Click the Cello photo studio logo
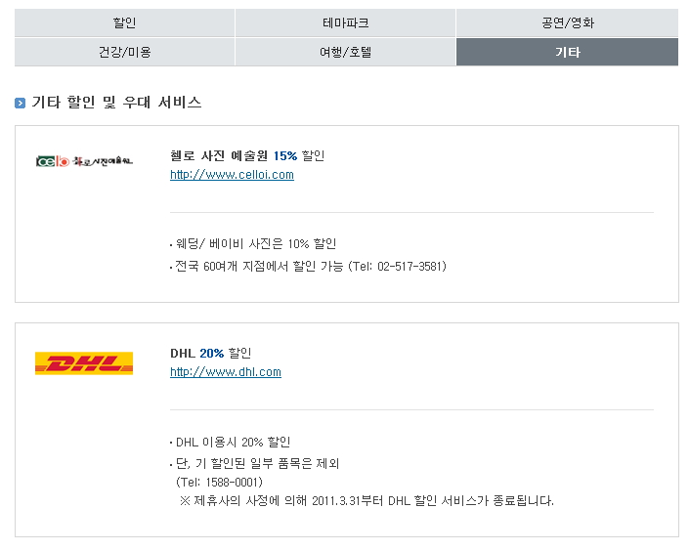Image resolution: width=690 pixels, height=551 pixels. [x=83, y=159]
